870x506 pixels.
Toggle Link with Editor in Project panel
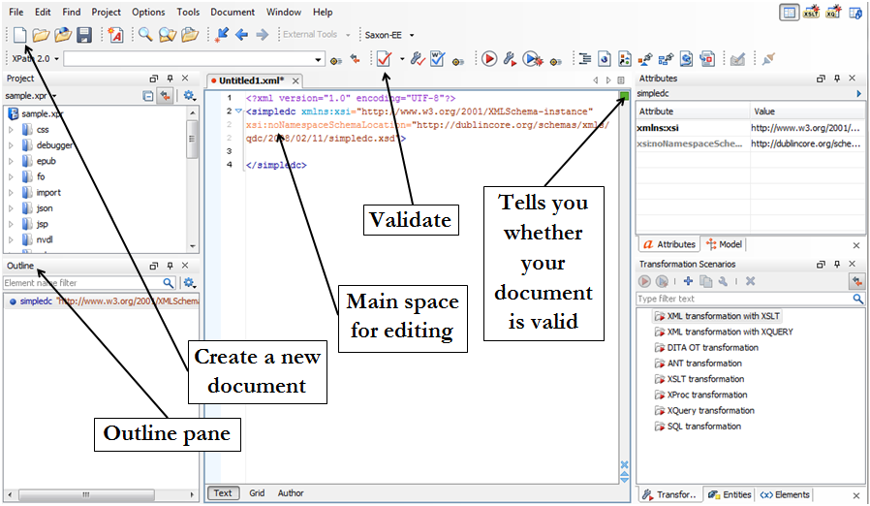(165, 96)
